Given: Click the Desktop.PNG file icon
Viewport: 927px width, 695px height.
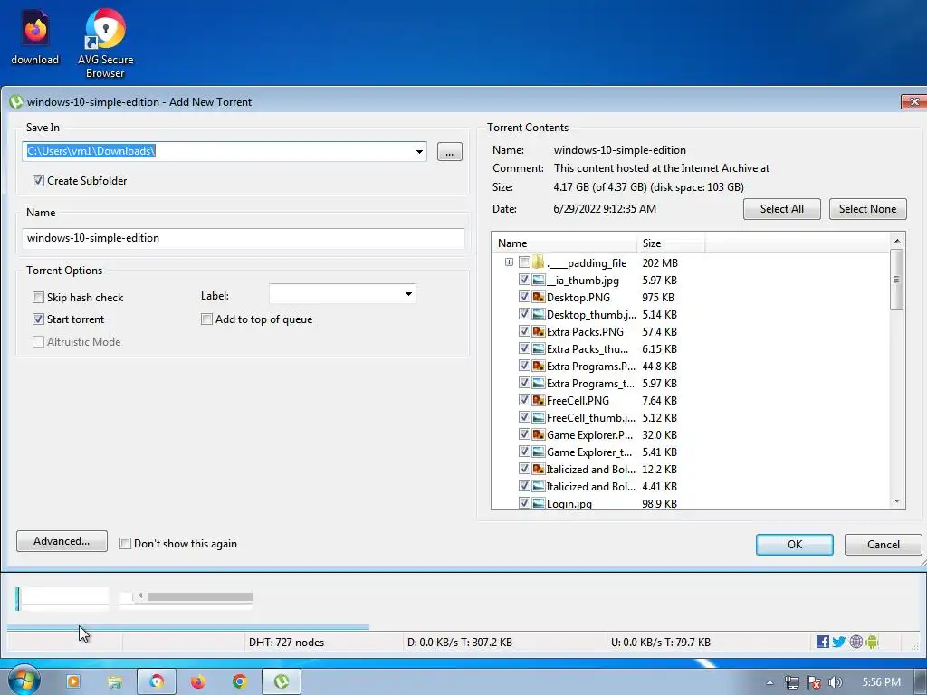Looking at the screenshot, I should pyautogui.click(x=538, y=297).
